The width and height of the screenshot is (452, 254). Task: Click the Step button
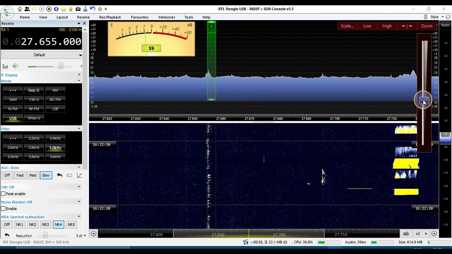(34, 90)
